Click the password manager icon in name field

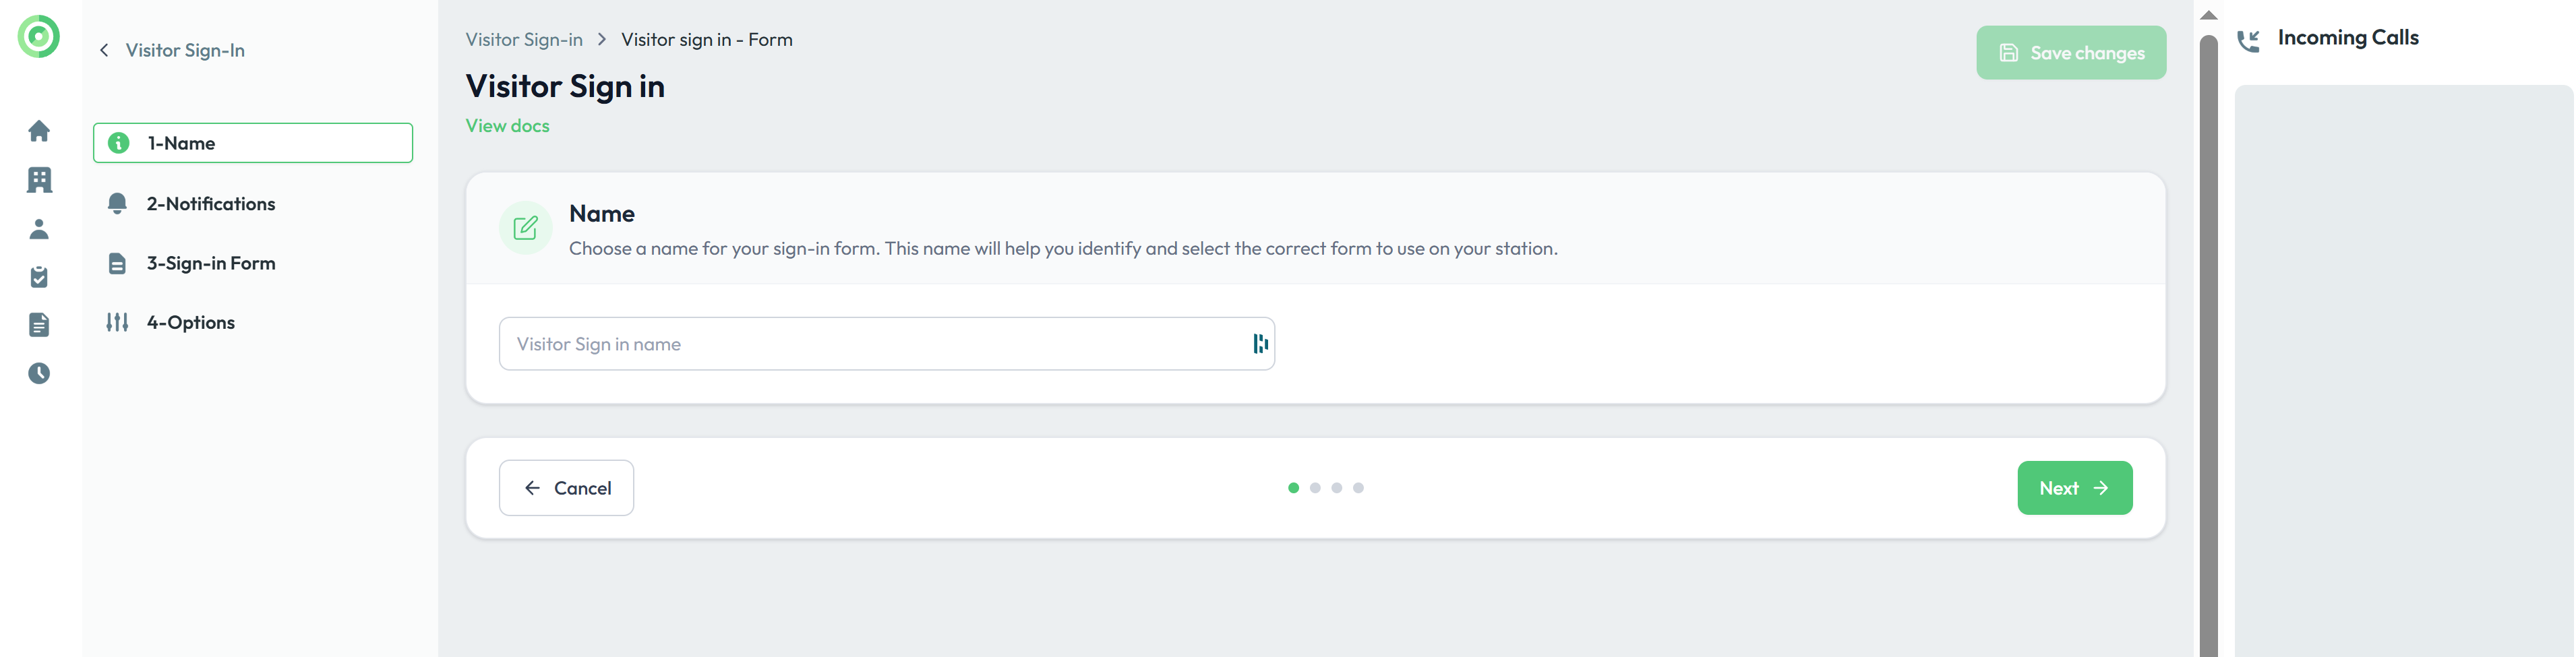pos(1260,344)
